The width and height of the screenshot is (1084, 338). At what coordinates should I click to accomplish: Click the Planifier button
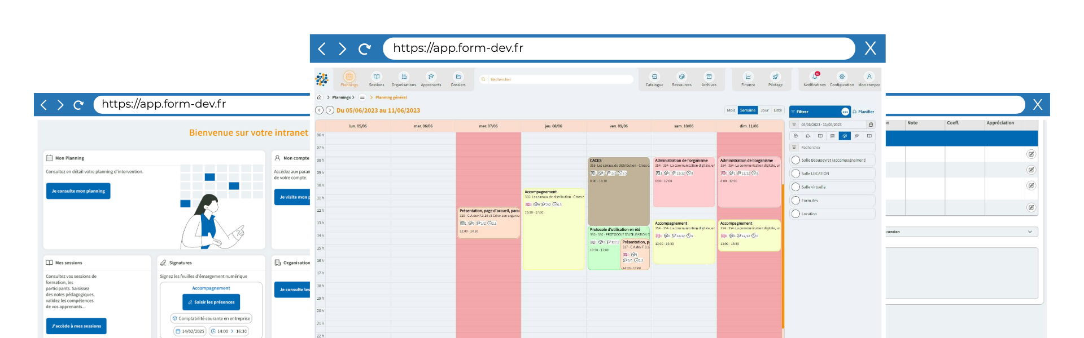(863, 112)
